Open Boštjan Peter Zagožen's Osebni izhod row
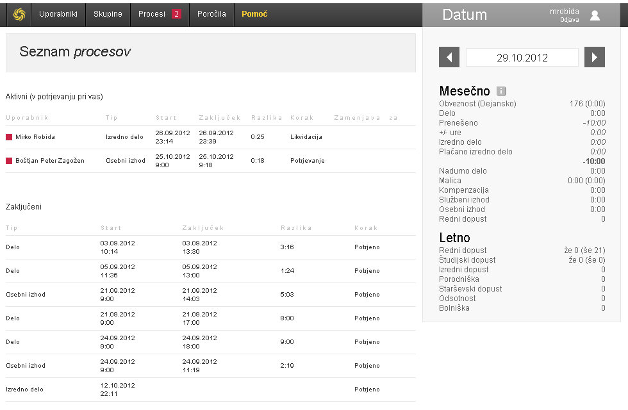628x410 pixels. coord(126,161)
